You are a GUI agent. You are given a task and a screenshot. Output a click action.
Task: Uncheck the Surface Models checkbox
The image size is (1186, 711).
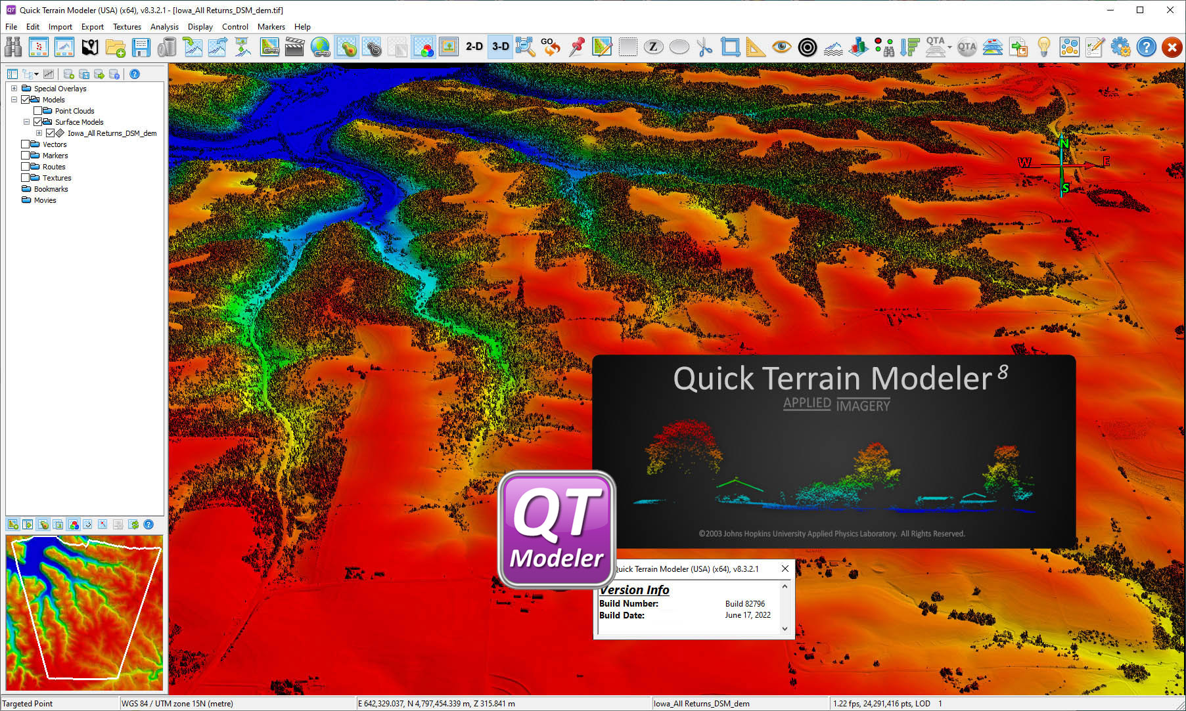[x=38, y=121]
